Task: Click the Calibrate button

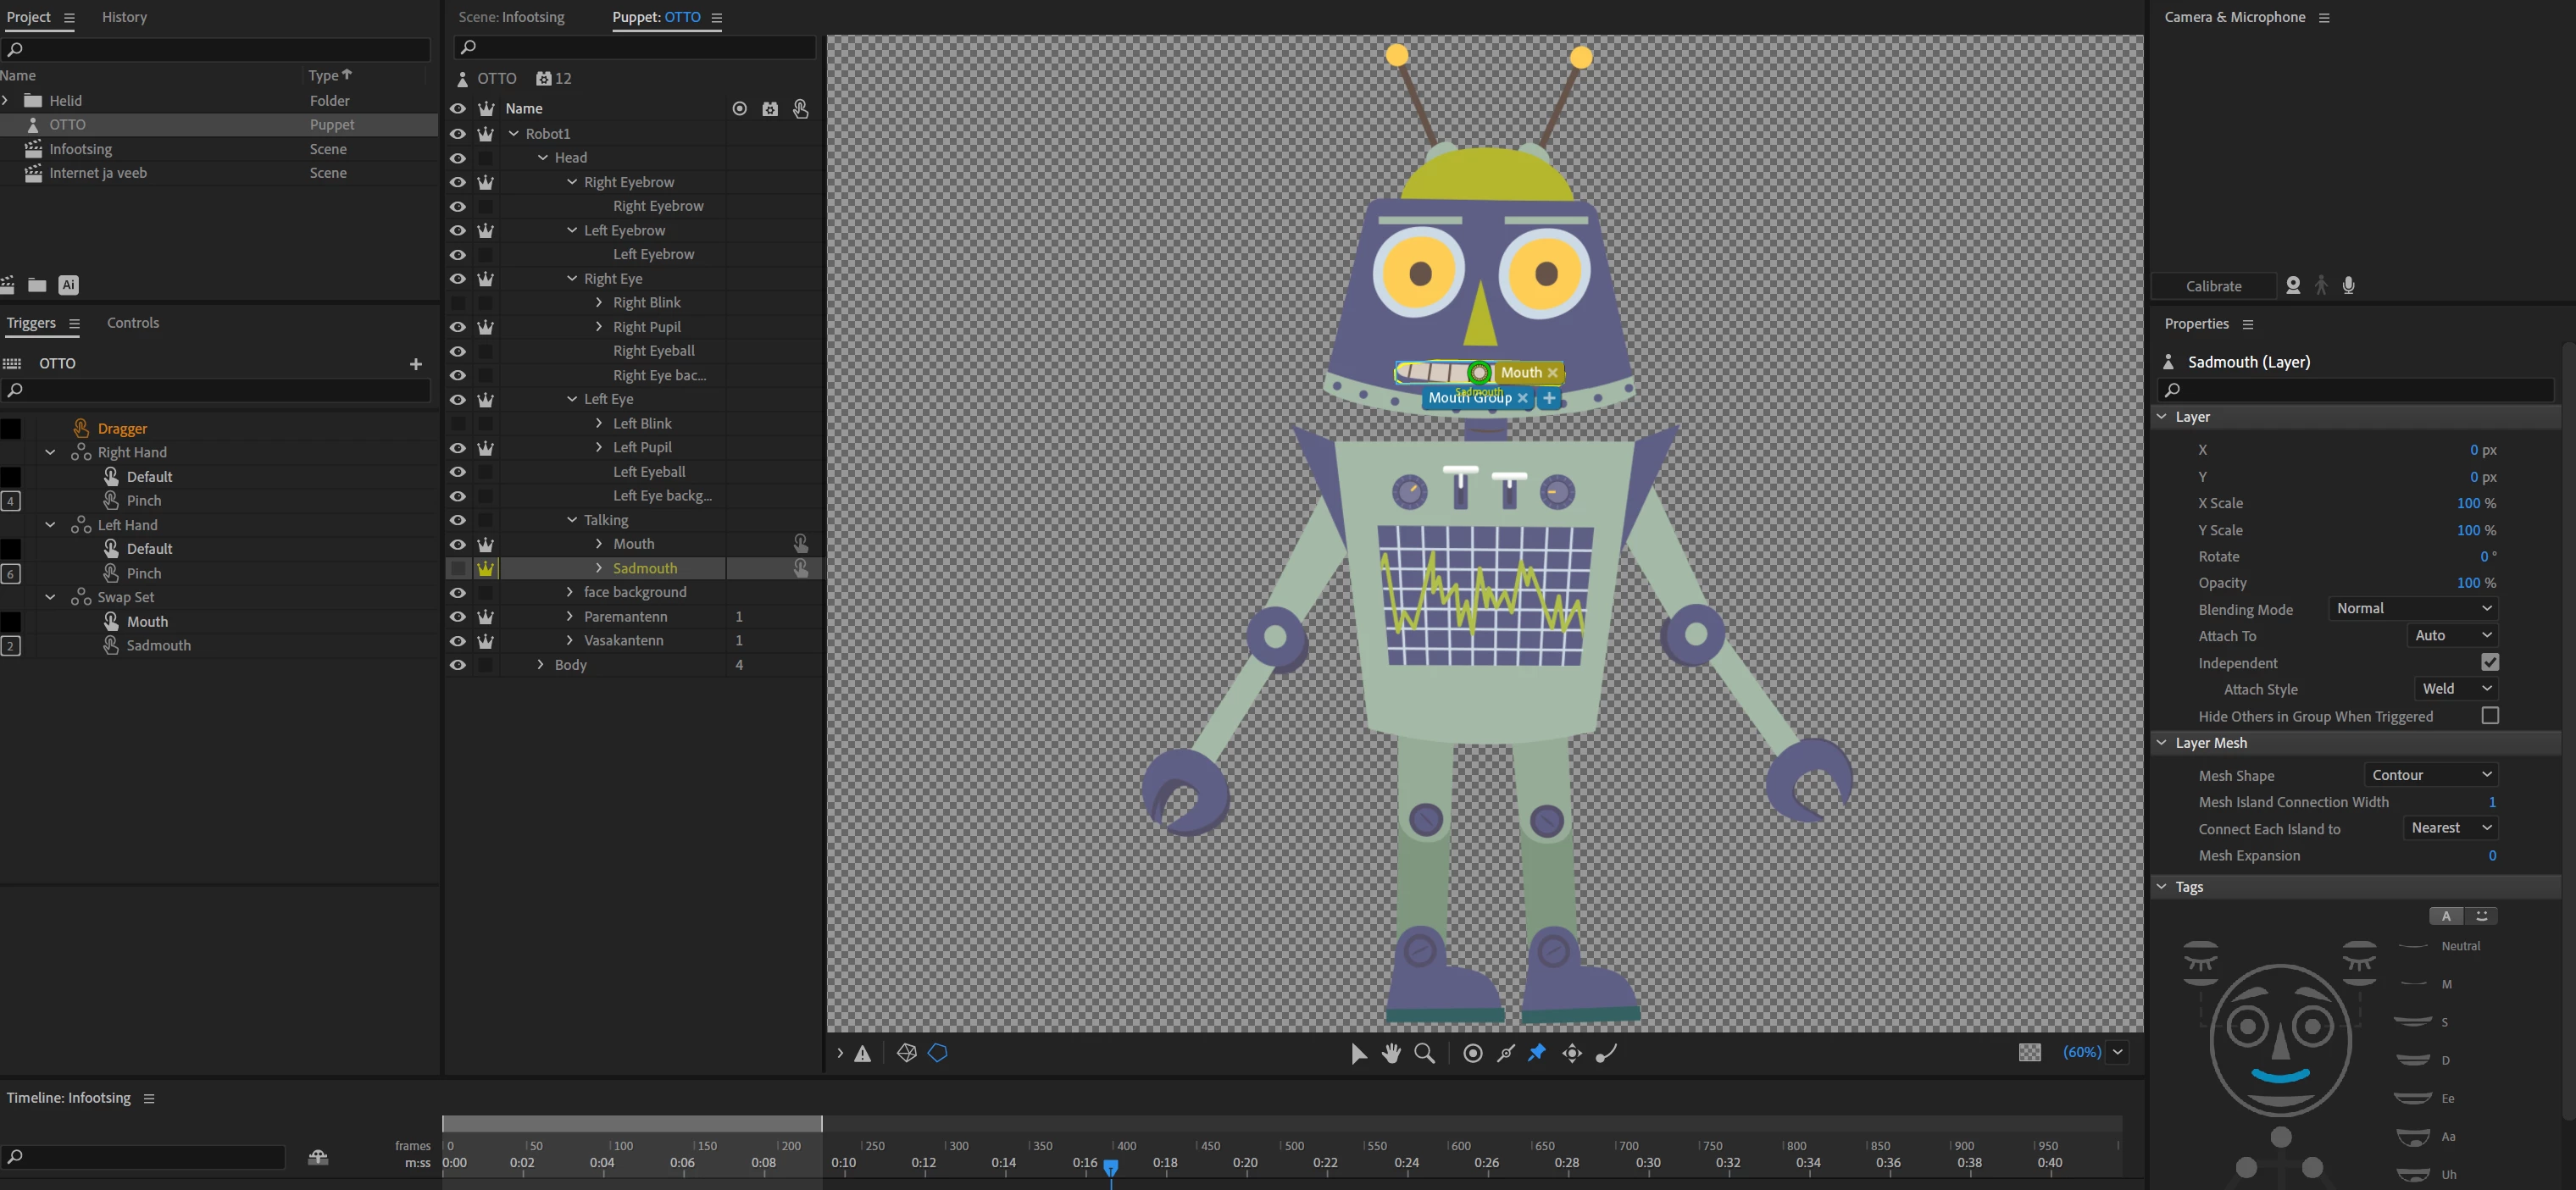Action: coord(2213,285)
